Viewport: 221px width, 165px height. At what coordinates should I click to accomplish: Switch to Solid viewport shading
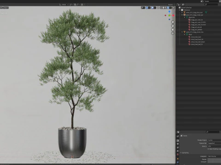pyautogui.click(x=163, y=8)
